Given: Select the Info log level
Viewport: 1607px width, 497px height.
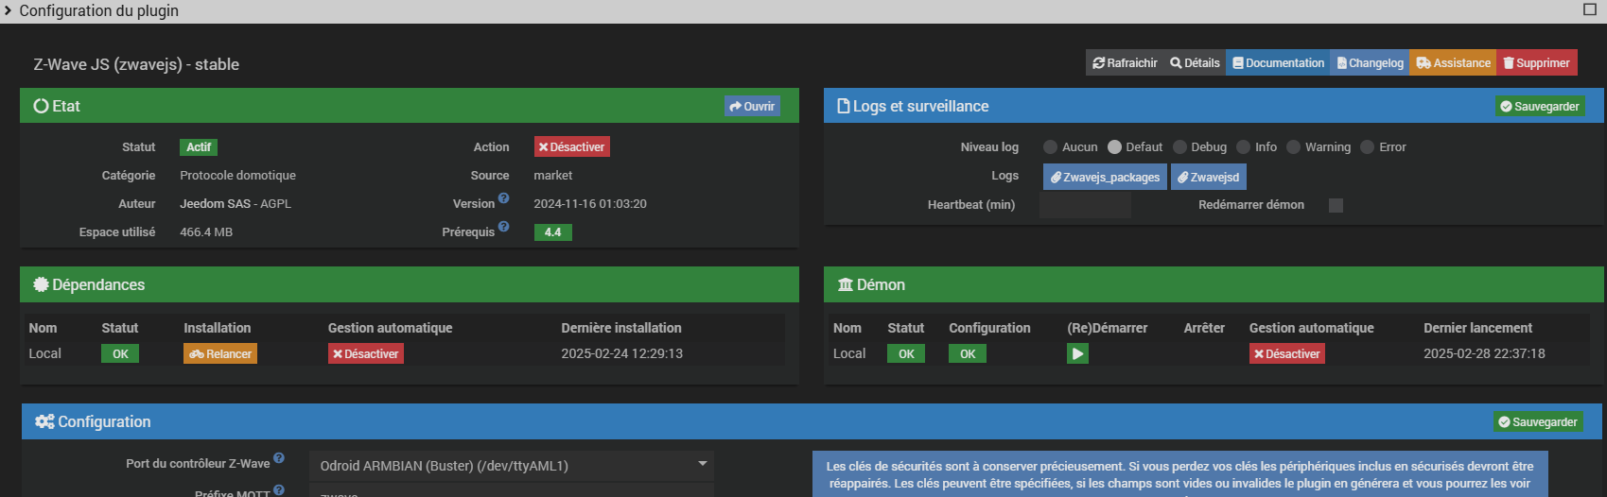Looking at the screenshot, I should click(1244, 147).
